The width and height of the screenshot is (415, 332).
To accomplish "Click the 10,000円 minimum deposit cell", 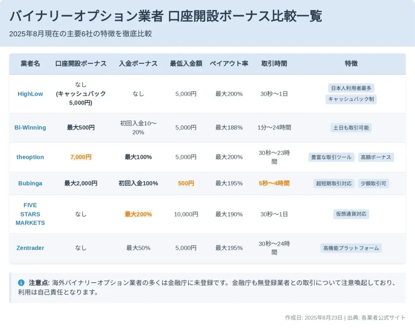I will tap(186, 214).
